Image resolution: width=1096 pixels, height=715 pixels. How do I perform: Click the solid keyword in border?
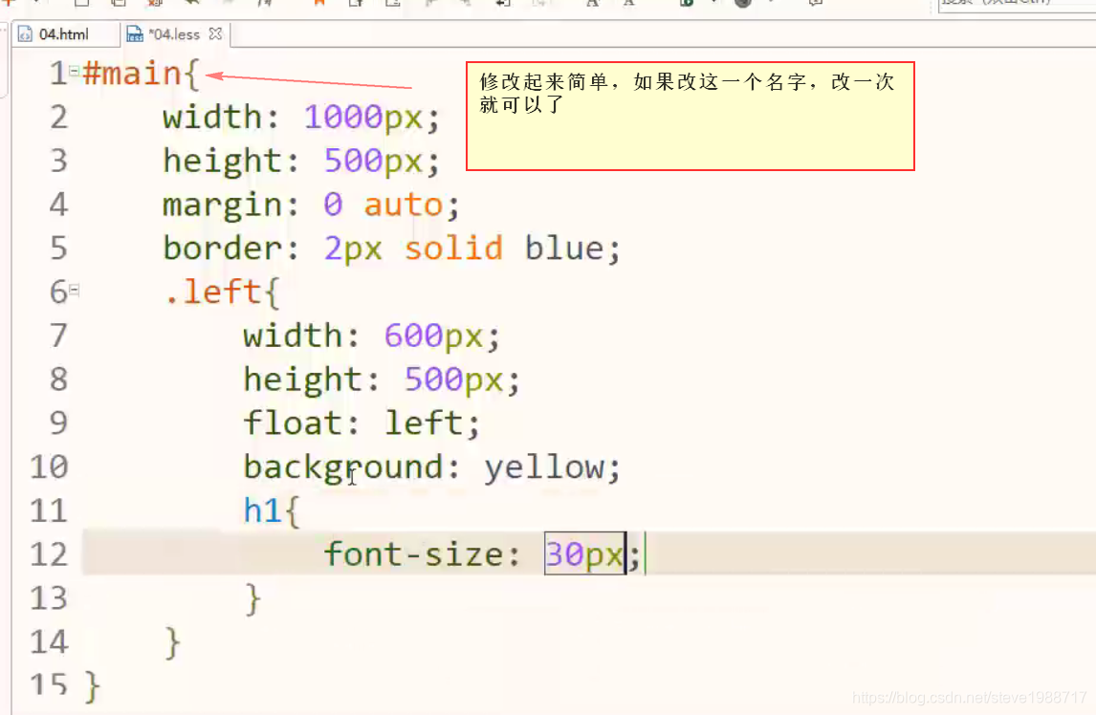coord(453,249)
